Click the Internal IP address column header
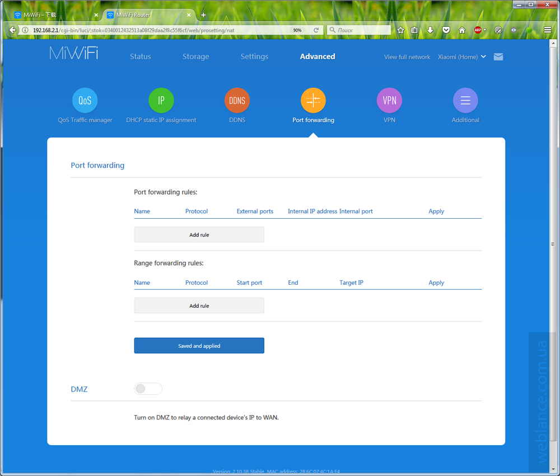This screenshot has width=560, height=476. pyautogui.click(x=312, y=211)
